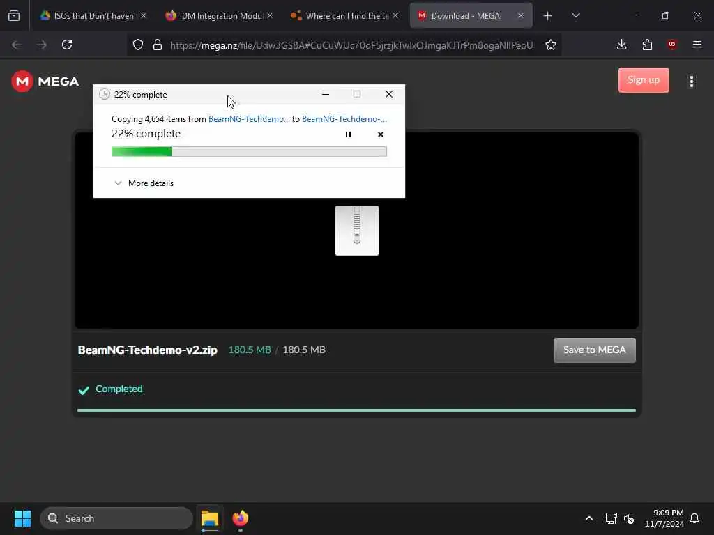Click the uBlock Origin extension icon
The image size is (714, 535).
pos(671,45)
